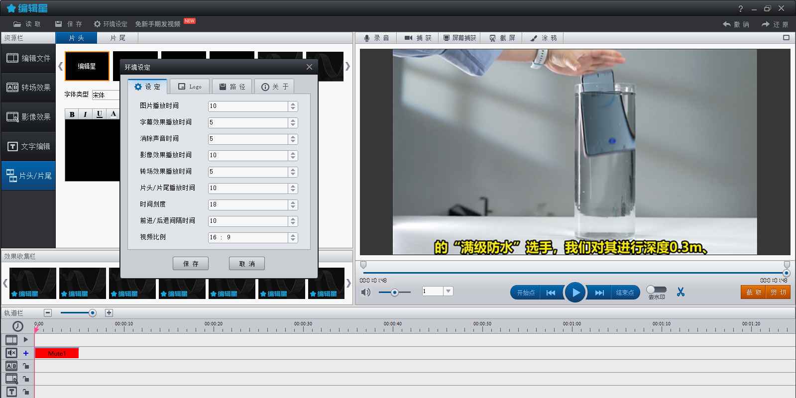Click the 保存 button in the dialog
This screenshot has height=398, width=796.
(191, 264)
